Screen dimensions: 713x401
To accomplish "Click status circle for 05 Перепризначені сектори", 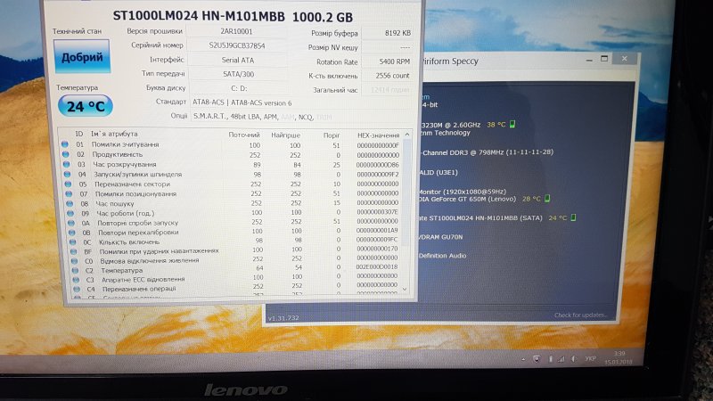I will click(64, 184).
